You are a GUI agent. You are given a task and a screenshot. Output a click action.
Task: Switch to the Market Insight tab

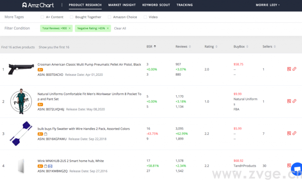(122, 5)
